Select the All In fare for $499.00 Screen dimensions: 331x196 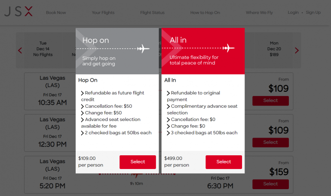pos(224,162)
